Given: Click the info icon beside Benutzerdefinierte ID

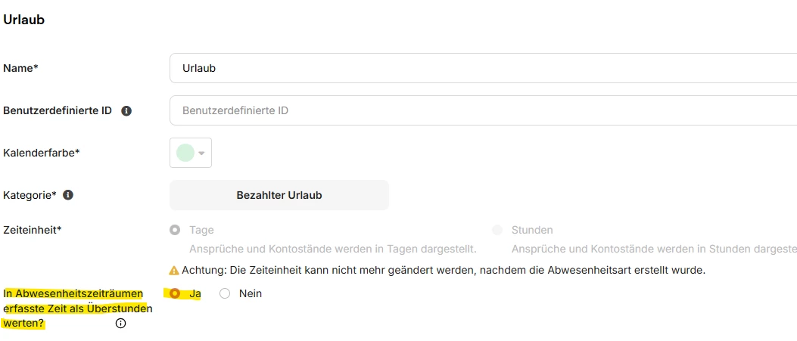Looking at the screenshot, I should (126, 110).
